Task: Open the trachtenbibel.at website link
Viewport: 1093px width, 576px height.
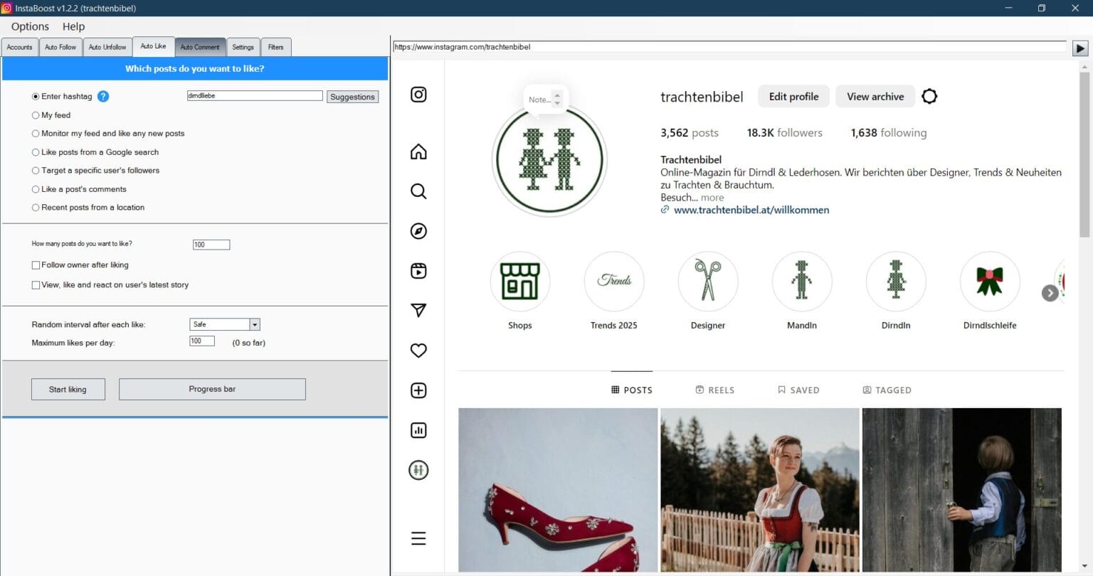Action: 751,210
